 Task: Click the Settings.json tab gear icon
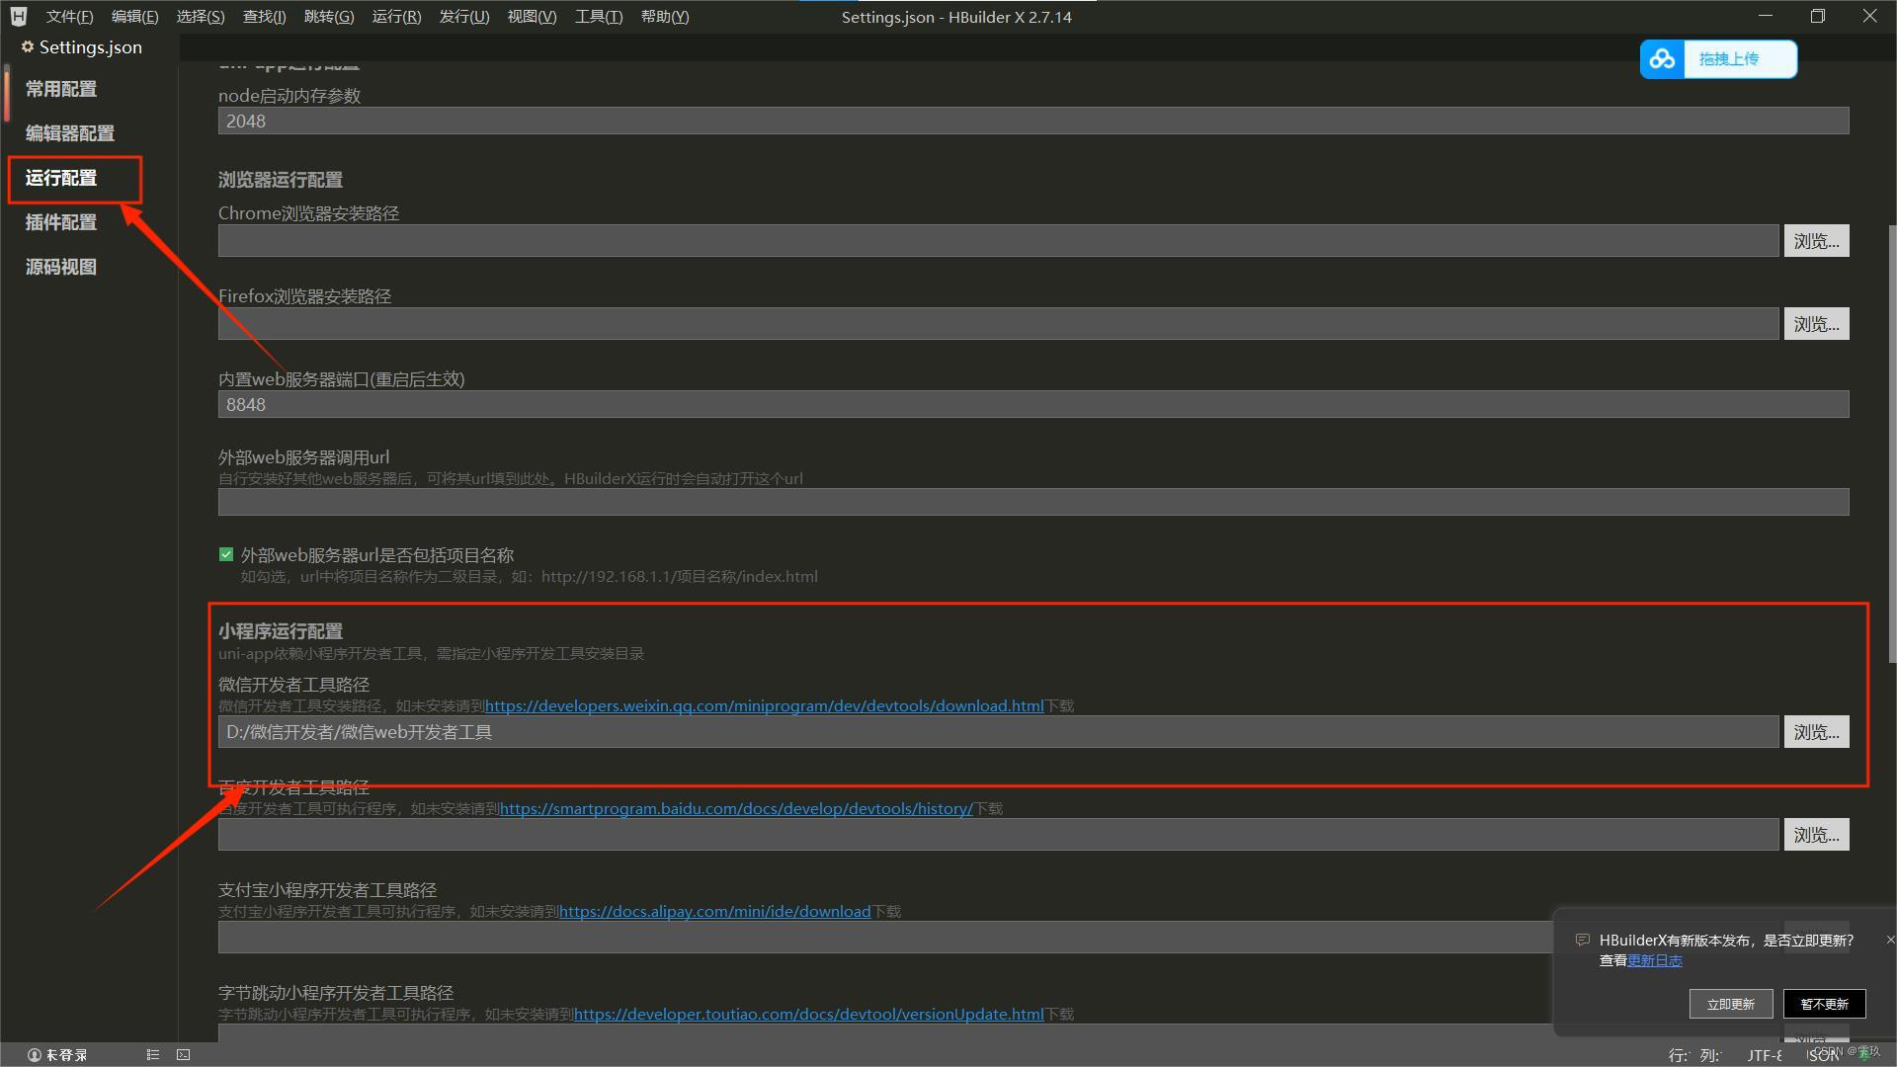pos(28,46)
